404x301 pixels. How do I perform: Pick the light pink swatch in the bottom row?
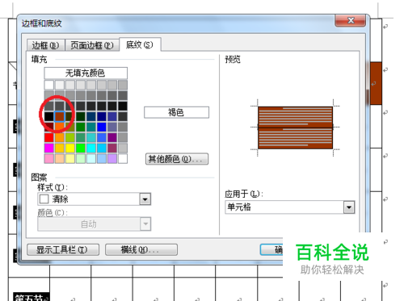[x=49, y=158]
